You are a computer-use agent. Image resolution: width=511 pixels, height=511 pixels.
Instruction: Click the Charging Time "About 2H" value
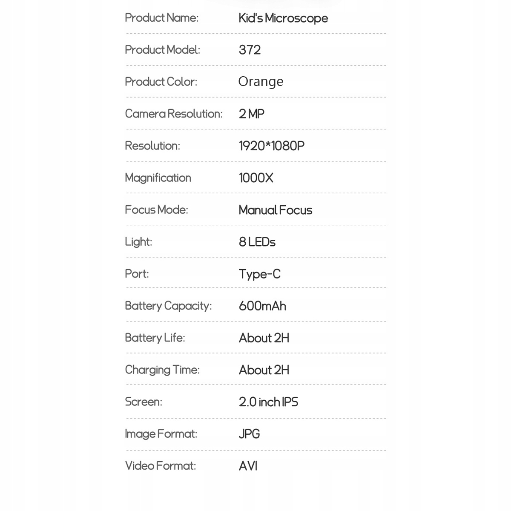pos(264,370)
